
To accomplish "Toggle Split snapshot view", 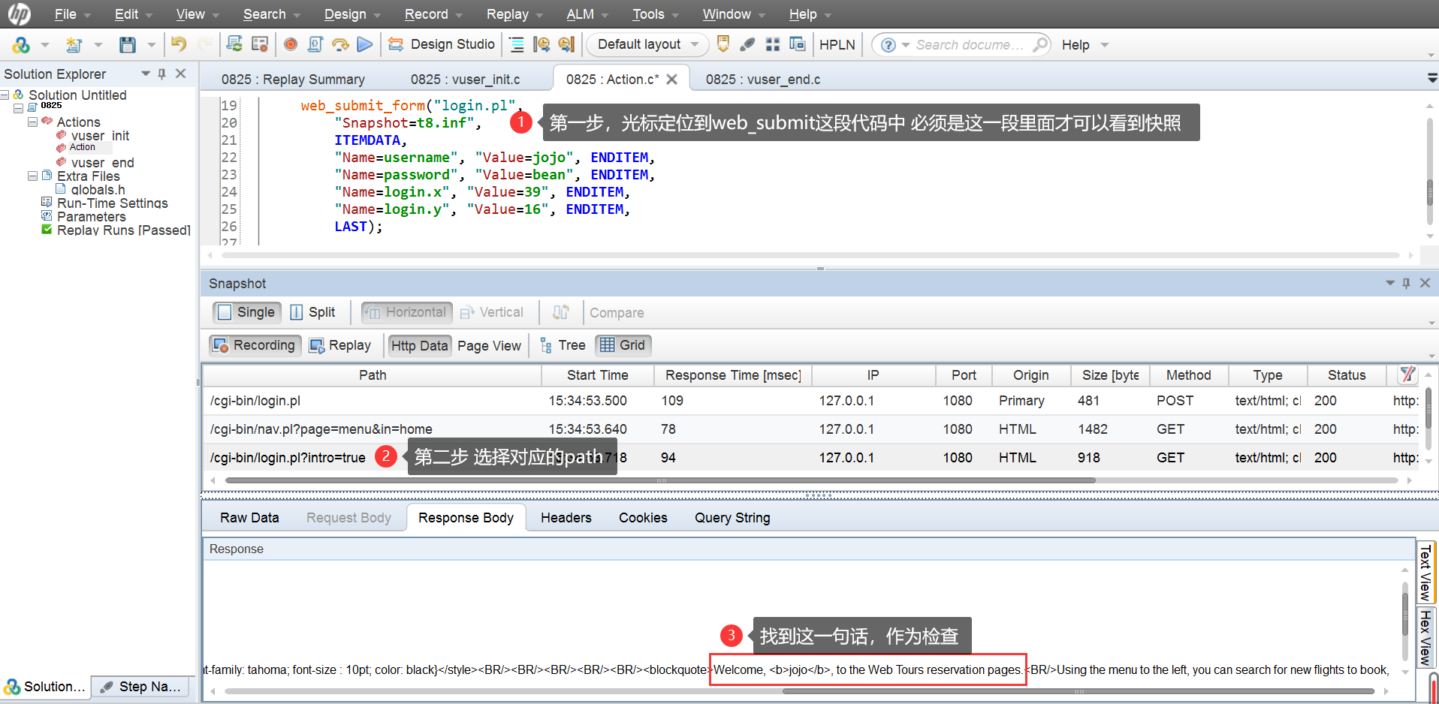I will coord(313,312).
